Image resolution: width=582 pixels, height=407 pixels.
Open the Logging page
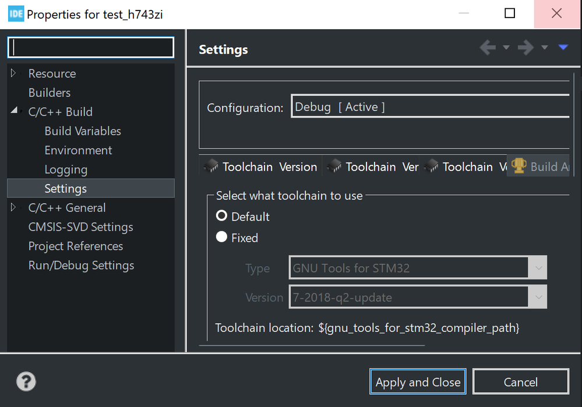tap(66, 169)
